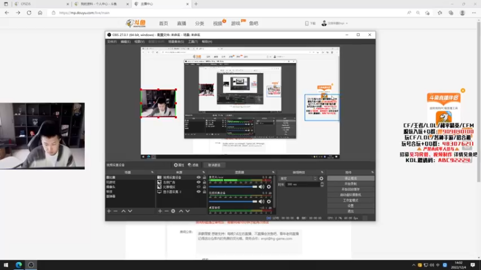Screen dimensions: 481x270
Task: Click the browser refresh icon
Action: click(x=29, y=13)
